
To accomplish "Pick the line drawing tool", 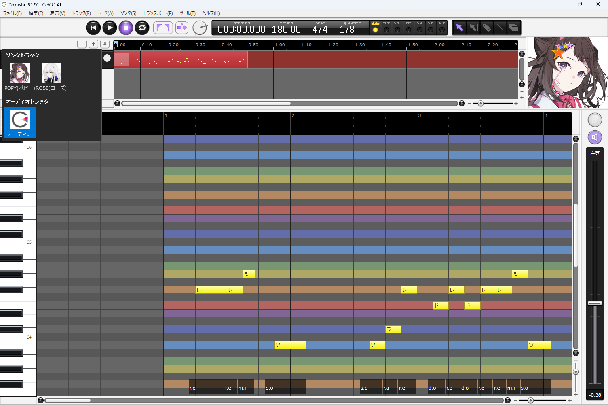I will click(x=500, y=28).
